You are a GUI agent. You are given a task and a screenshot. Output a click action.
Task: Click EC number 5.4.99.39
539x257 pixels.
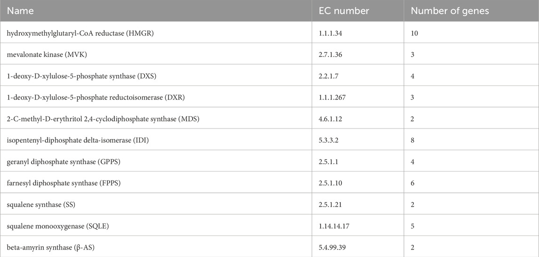[331, 248]
